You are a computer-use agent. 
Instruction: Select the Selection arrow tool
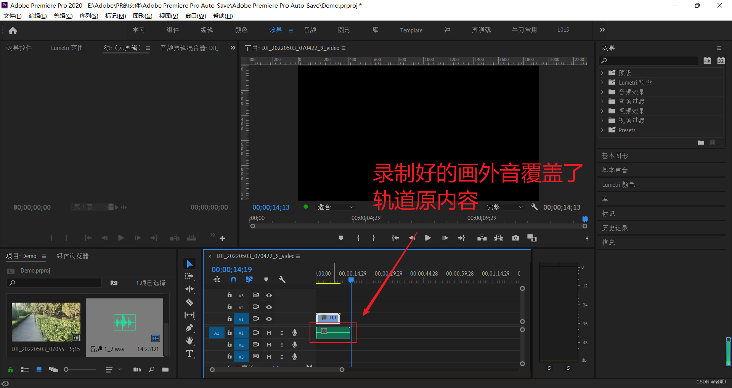pos(189,264)
